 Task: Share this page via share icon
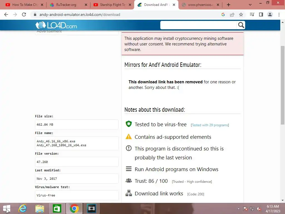point(232,14)
